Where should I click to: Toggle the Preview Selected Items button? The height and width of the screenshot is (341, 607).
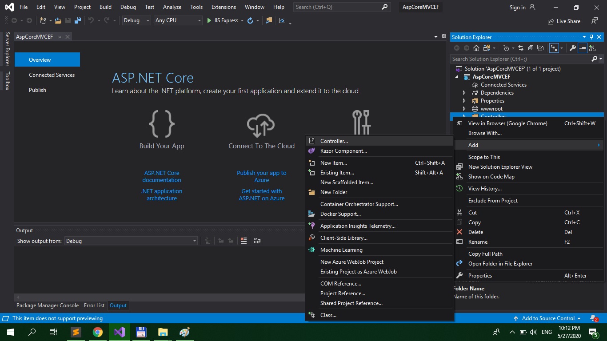pos(583,48)
